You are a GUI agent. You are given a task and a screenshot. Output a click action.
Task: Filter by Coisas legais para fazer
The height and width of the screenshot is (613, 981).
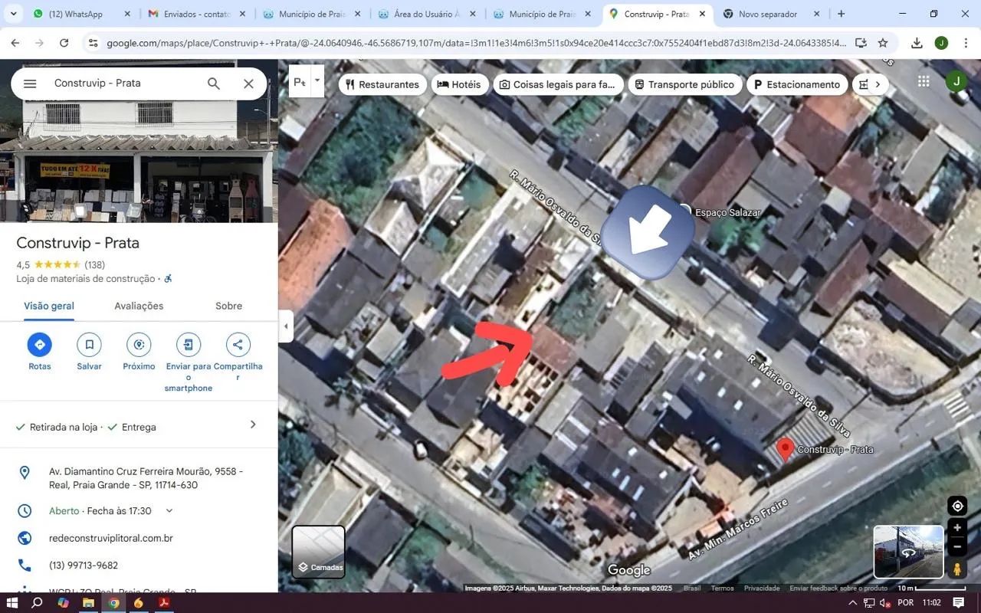click(x=558, y=84)
